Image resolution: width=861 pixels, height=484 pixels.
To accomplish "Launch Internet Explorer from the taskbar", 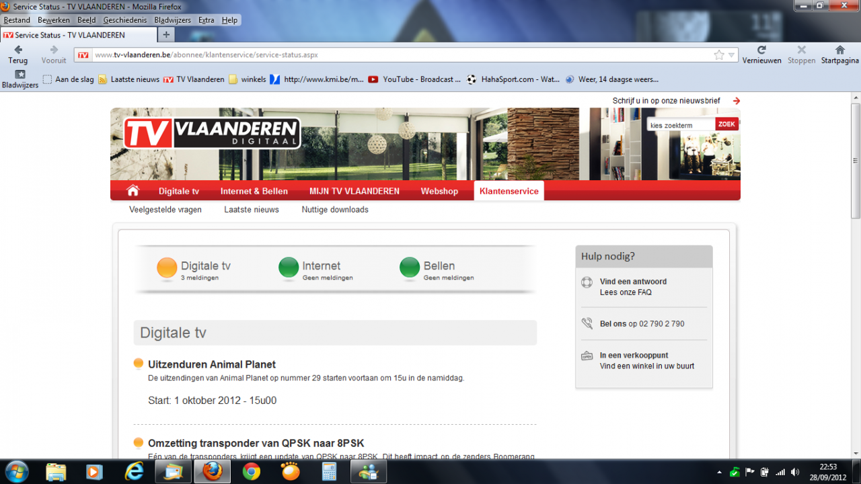I will point(135,472).
